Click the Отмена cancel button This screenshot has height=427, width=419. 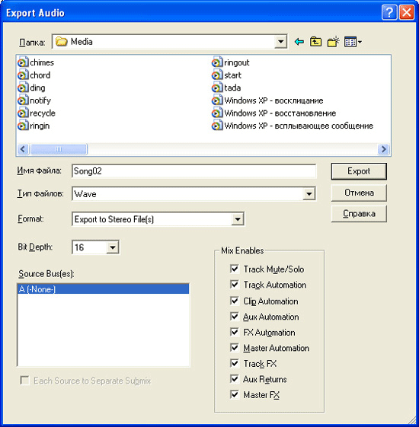[359, 193]
